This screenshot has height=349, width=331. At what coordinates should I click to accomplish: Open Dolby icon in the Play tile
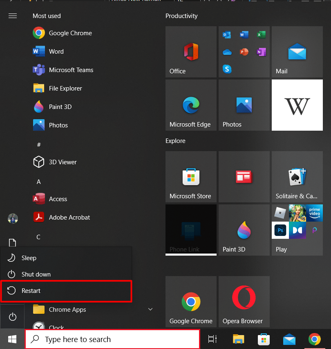point(297,230)
